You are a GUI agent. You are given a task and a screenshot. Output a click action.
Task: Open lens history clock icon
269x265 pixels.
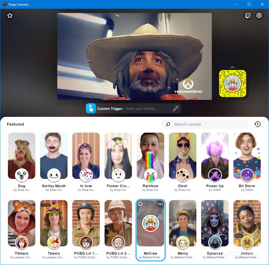point(257,124)
